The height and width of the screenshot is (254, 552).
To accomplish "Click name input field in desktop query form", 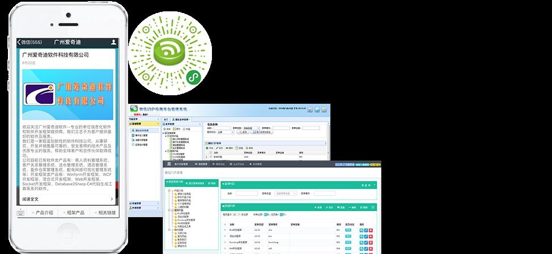I will click(x=223, y=128).
